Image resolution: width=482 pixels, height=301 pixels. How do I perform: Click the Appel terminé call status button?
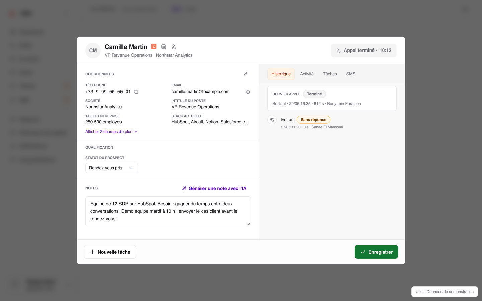(364, 51)
